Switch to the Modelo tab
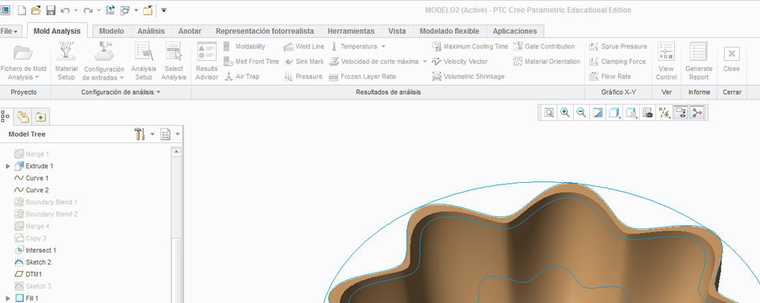The width and height of the screenshot is (760, 303). tap(111, 31)
